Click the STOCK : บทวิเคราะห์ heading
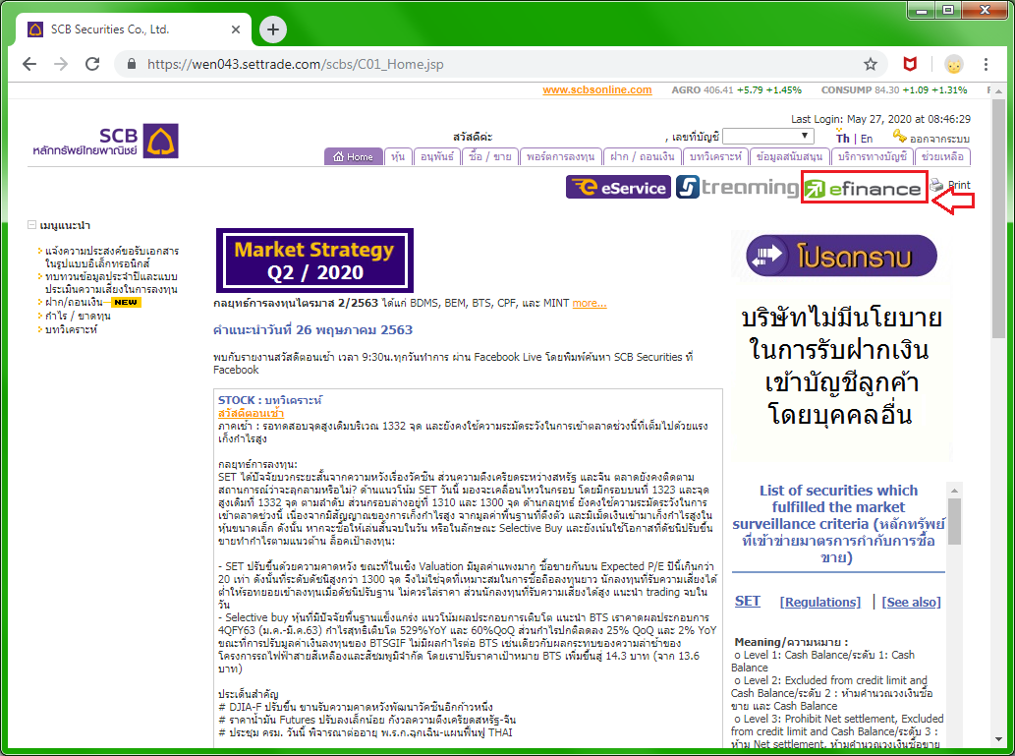The width and height of the screenshot is (1015, 756). pyautogui.click(x=270, y=400)
